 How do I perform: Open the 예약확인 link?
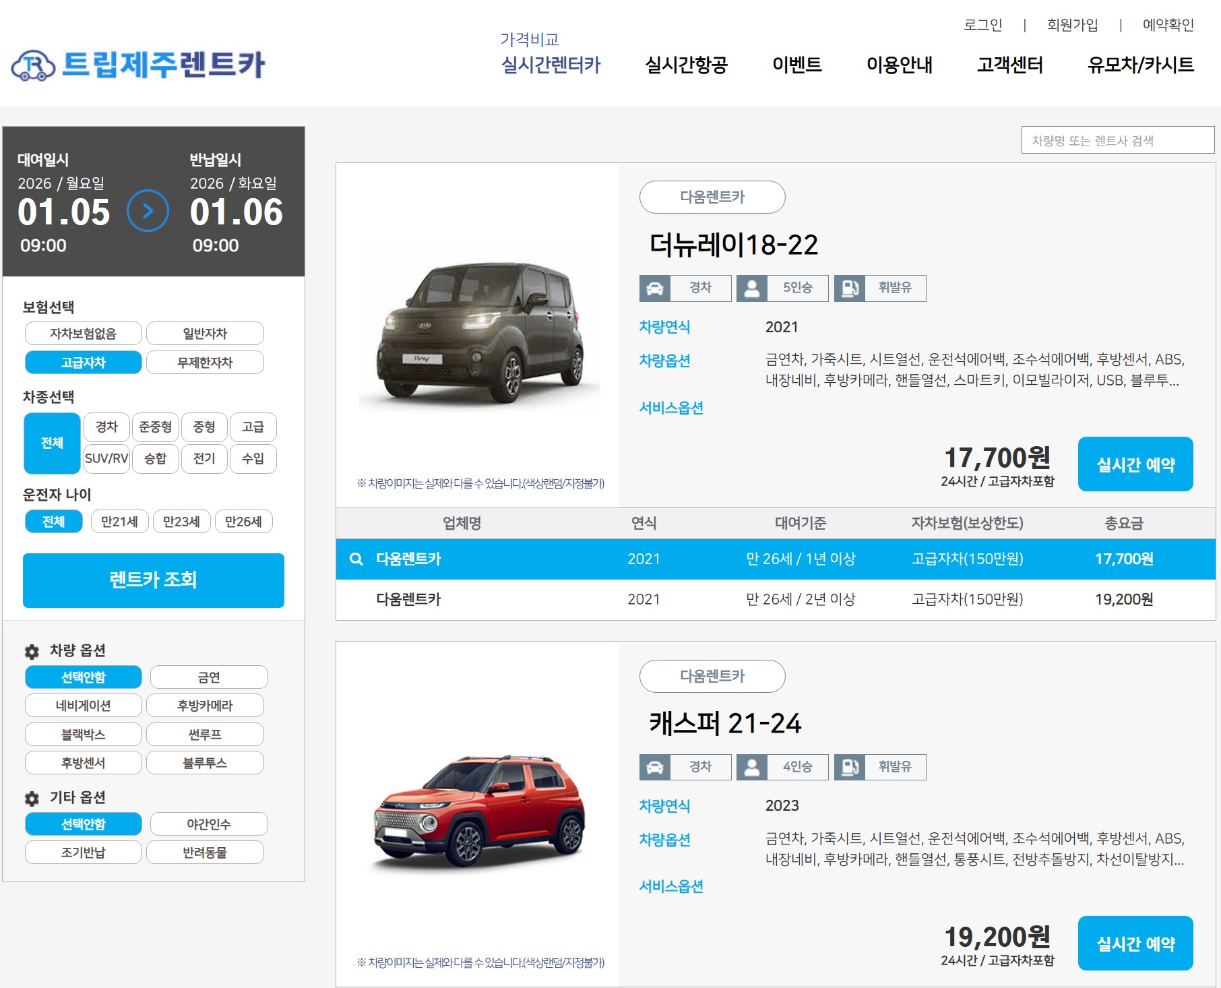tap(1168, 25)
